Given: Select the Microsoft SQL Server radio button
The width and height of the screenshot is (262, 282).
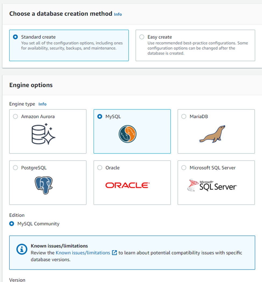Looking at the screenshot, I should pos(184,168).
